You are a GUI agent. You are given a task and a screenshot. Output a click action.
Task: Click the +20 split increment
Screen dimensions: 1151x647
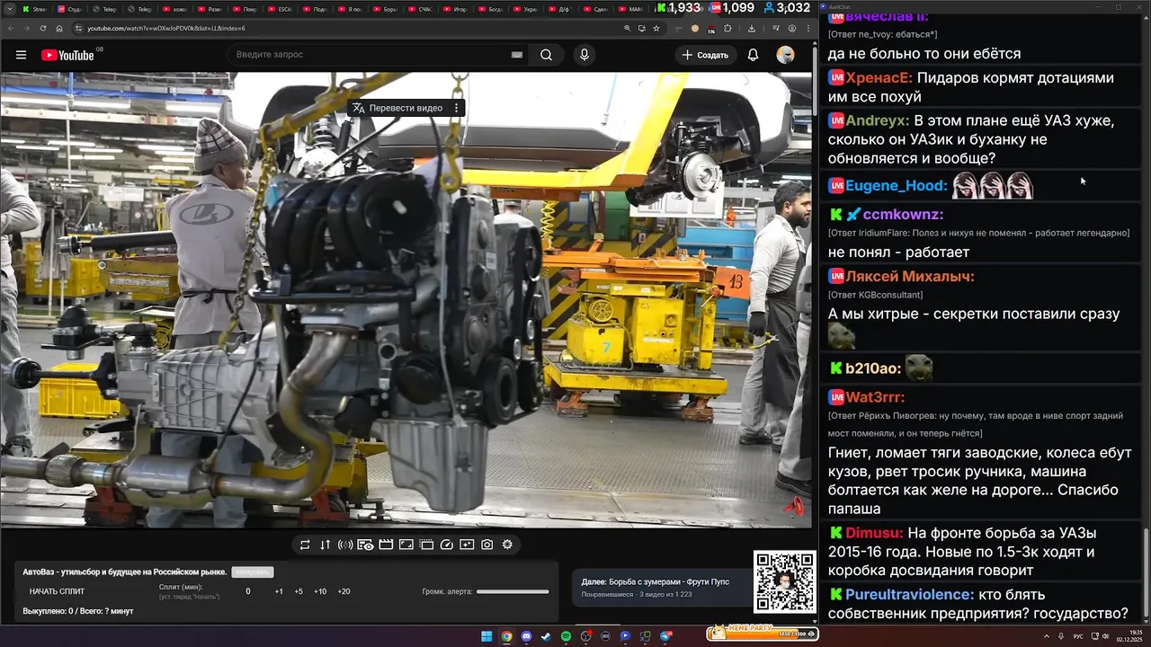[x=344, y=591]
